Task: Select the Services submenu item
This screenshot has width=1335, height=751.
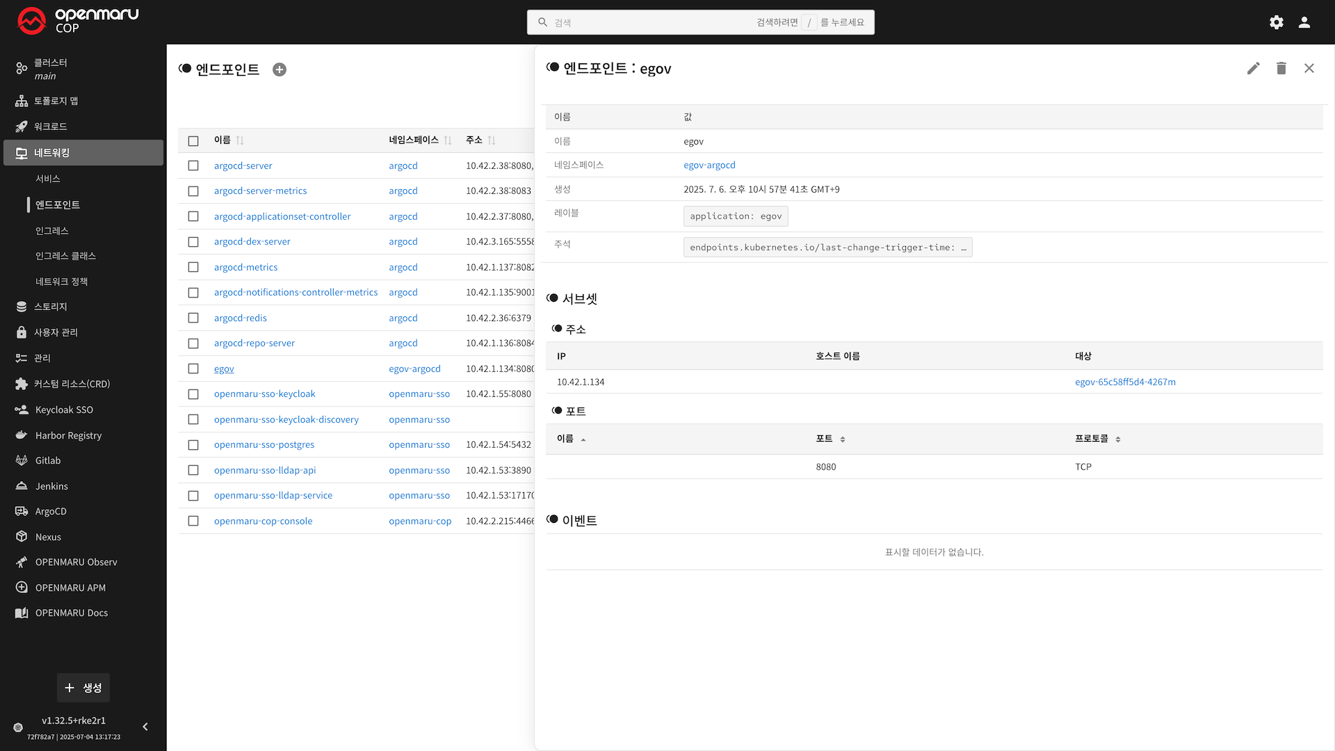Action: pyautogui.click(x=48, y=179)
